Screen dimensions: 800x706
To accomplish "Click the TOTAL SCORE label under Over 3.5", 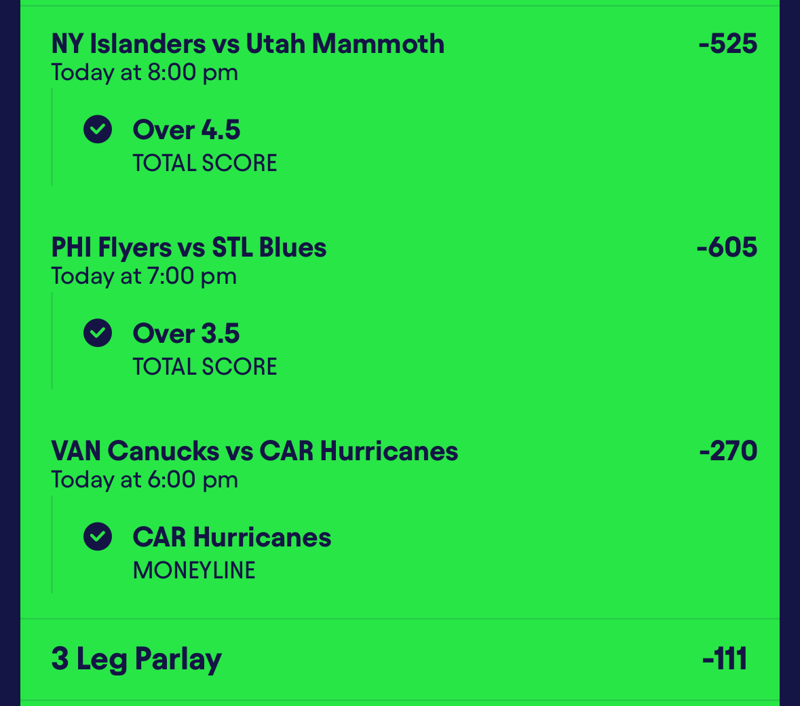I will point(205,367).
